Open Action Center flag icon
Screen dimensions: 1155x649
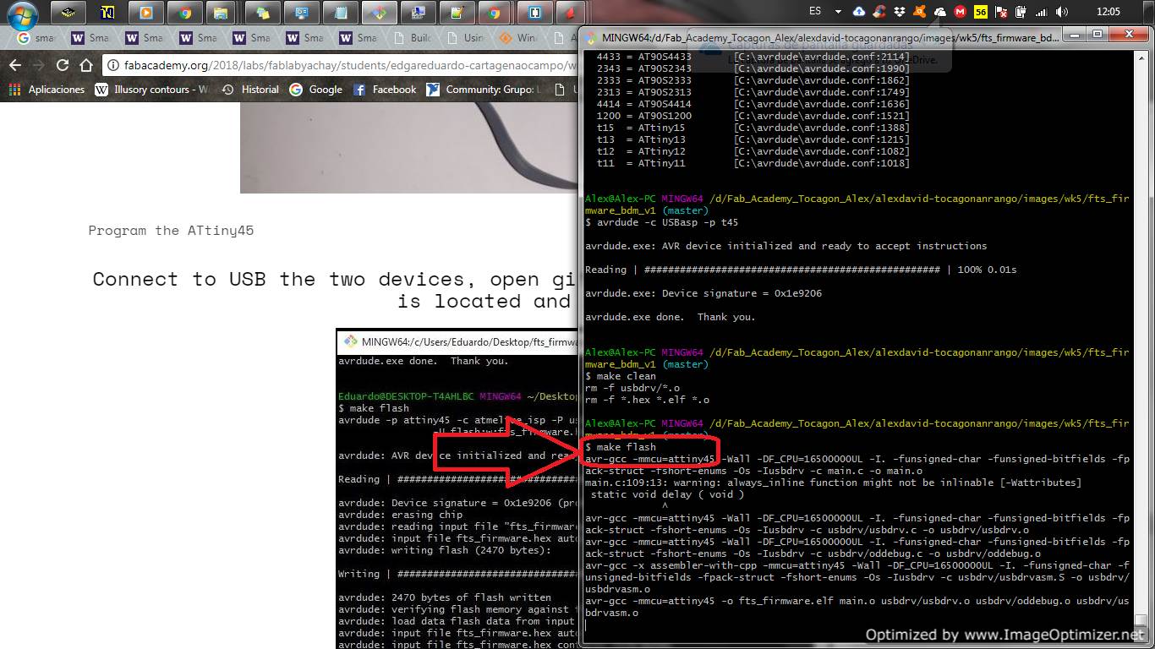(1001, 12)
